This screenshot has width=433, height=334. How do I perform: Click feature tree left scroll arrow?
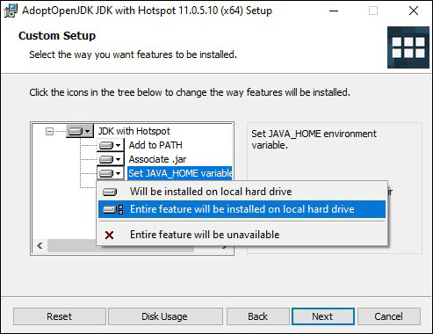tap(40, 245)
